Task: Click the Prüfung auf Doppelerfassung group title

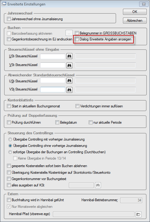Action: (32, 116)
